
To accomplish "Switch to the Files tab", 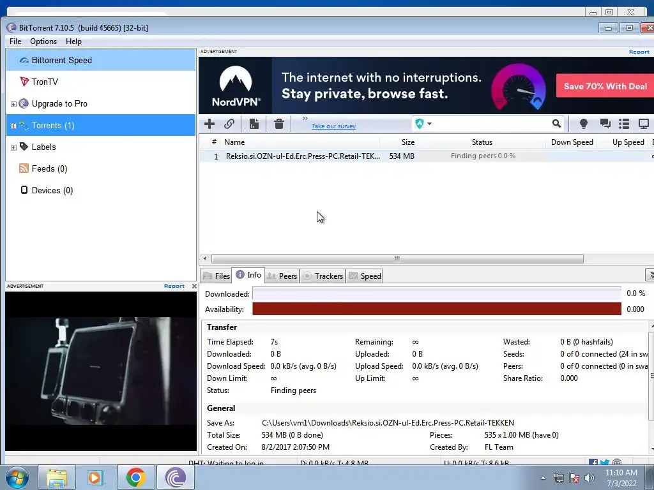I will [x=217, y=276].
